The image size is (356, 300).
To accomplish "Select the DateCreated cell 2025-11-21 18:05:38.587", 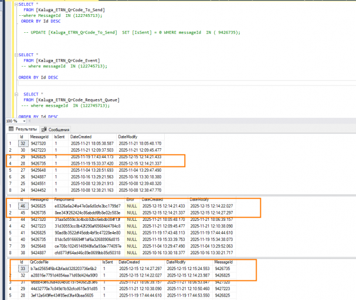I will point(92,144).
